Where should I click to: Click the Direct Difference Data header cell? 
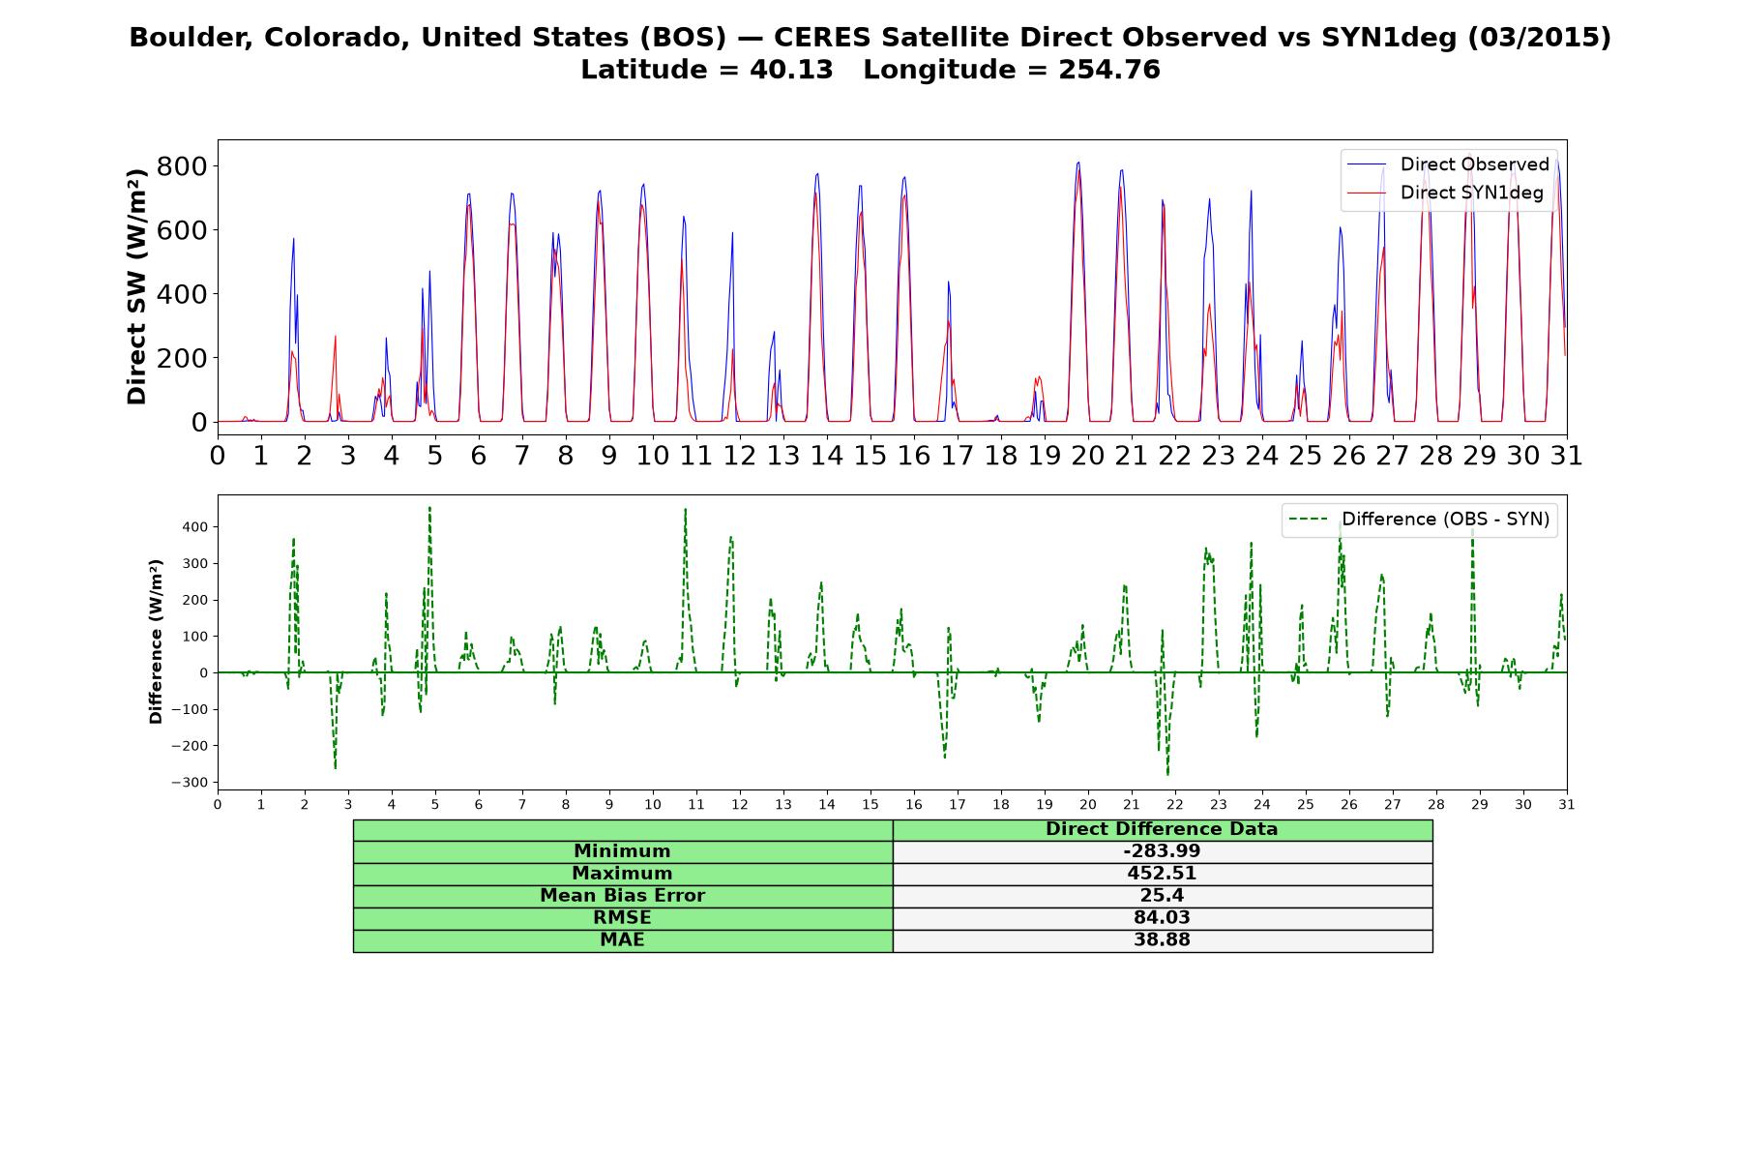coord(1162,830)
